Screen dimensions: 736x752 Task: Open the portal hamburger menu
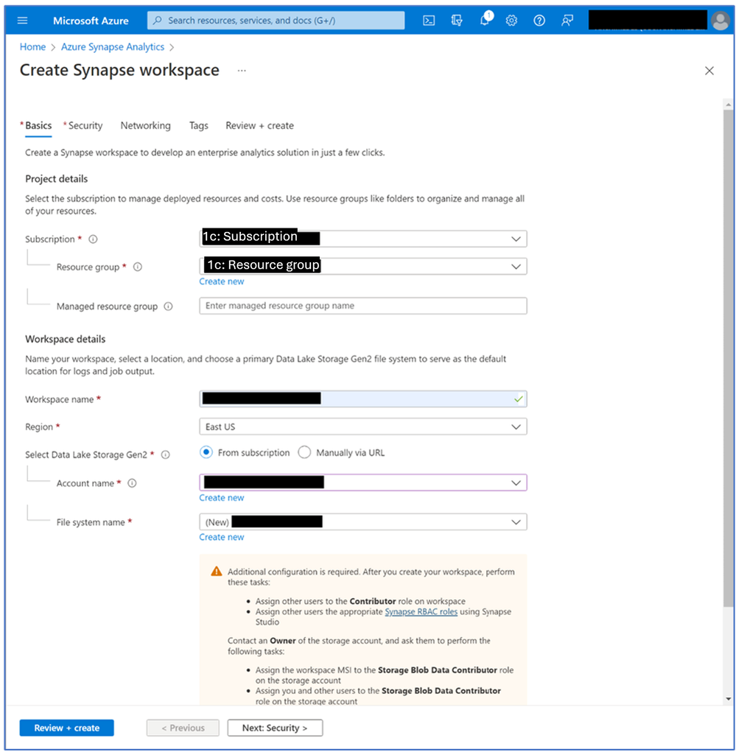click(22, 21)
